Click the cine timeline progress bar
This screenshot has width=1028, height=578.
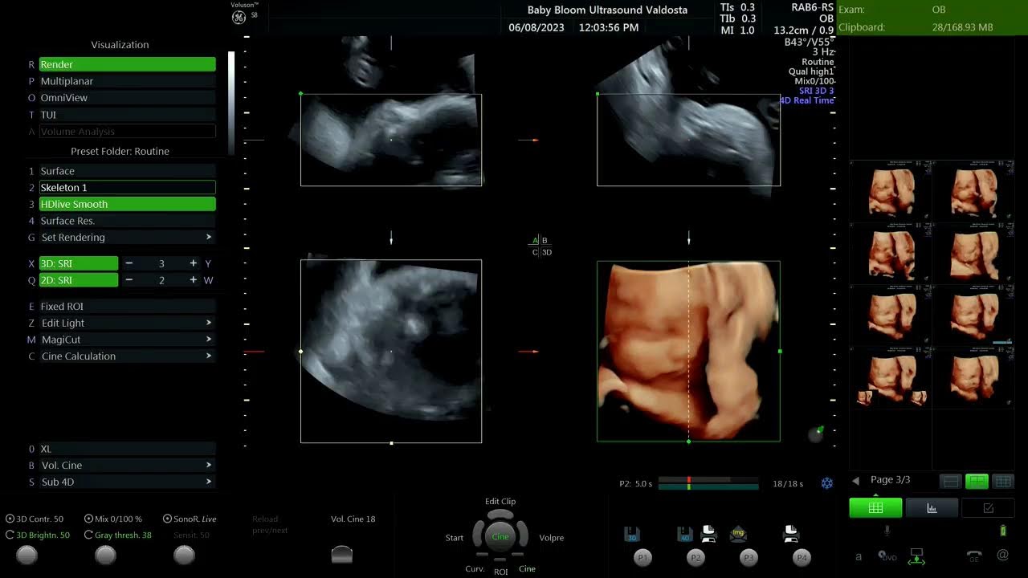pos(708,483)
